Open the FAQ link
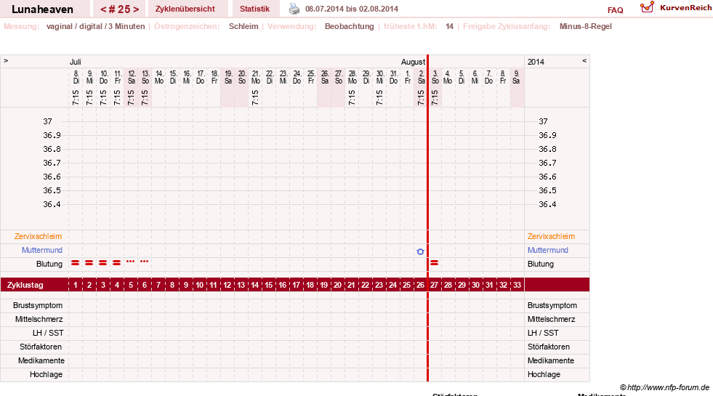 pos(615,10)
